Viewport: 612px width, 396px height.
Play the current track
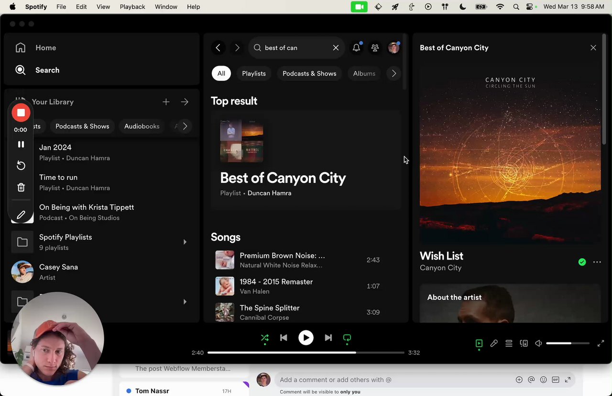coord(306,338)
